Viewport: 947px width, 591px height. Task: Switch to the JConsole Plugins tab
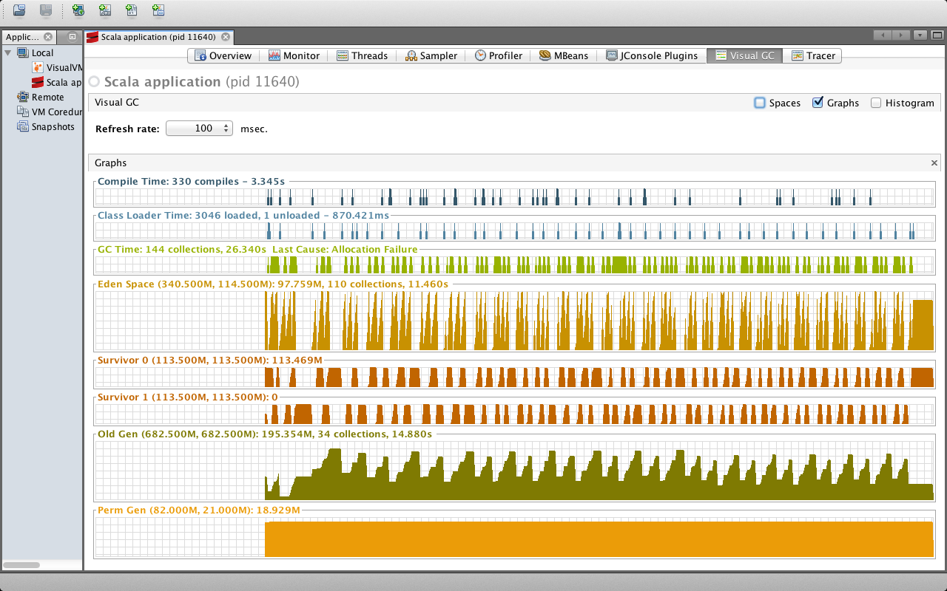click(652, 55)
